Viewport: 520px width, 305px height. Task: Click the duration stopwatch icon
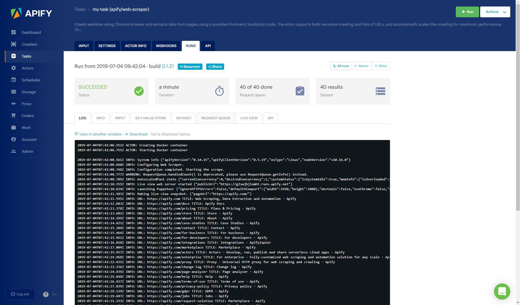219,91
